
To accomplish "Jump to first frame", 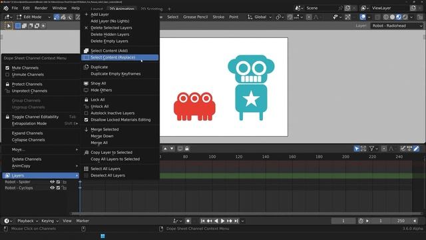I will [202, 221].
